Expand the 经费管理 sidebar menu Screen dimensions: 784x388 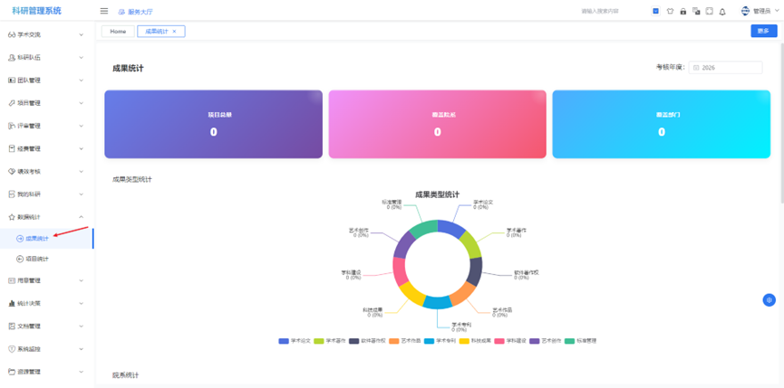coord(45,148)
